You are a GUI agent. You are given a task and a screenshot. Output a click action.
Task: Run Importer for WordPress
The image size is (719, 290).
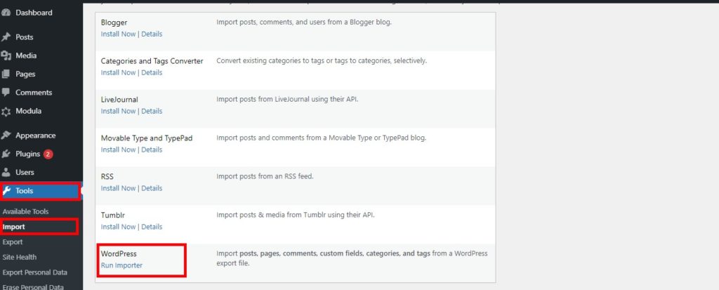(x=121, y=265)
